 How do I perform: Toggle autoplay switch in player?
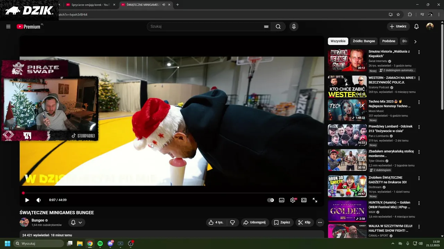[271, 200]
